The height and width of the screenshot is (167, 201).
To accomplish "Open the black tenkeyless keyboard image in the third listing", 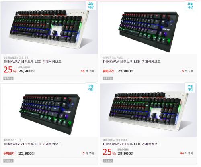I will click(x=49, y=110).
